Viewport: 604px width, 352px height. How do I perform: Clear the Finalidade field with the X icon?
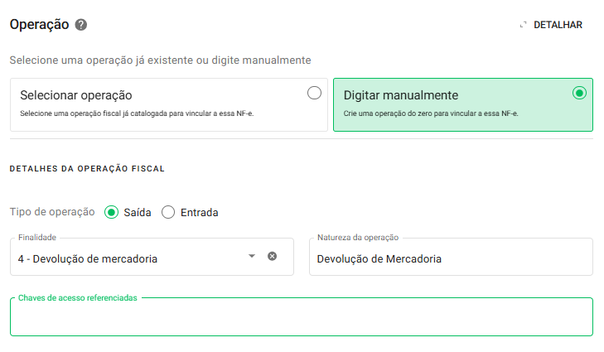[x=272, y=256]
